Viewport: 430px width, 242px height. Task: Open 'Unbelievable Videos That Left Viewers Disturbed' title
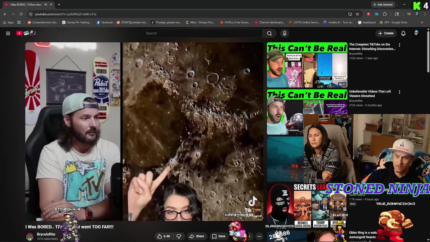point(370,93)
